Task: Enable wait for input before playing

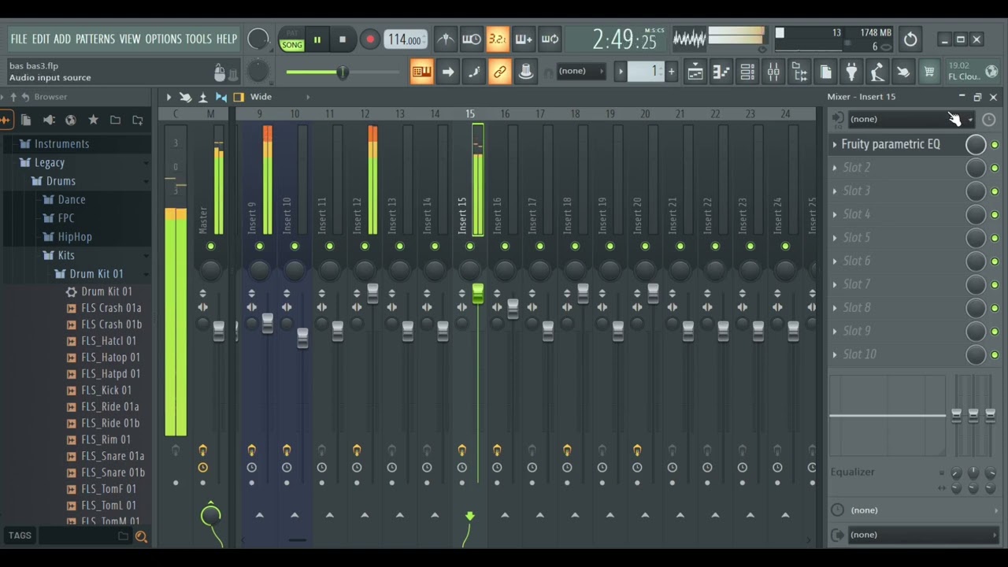Action: [x=472, y=39]
